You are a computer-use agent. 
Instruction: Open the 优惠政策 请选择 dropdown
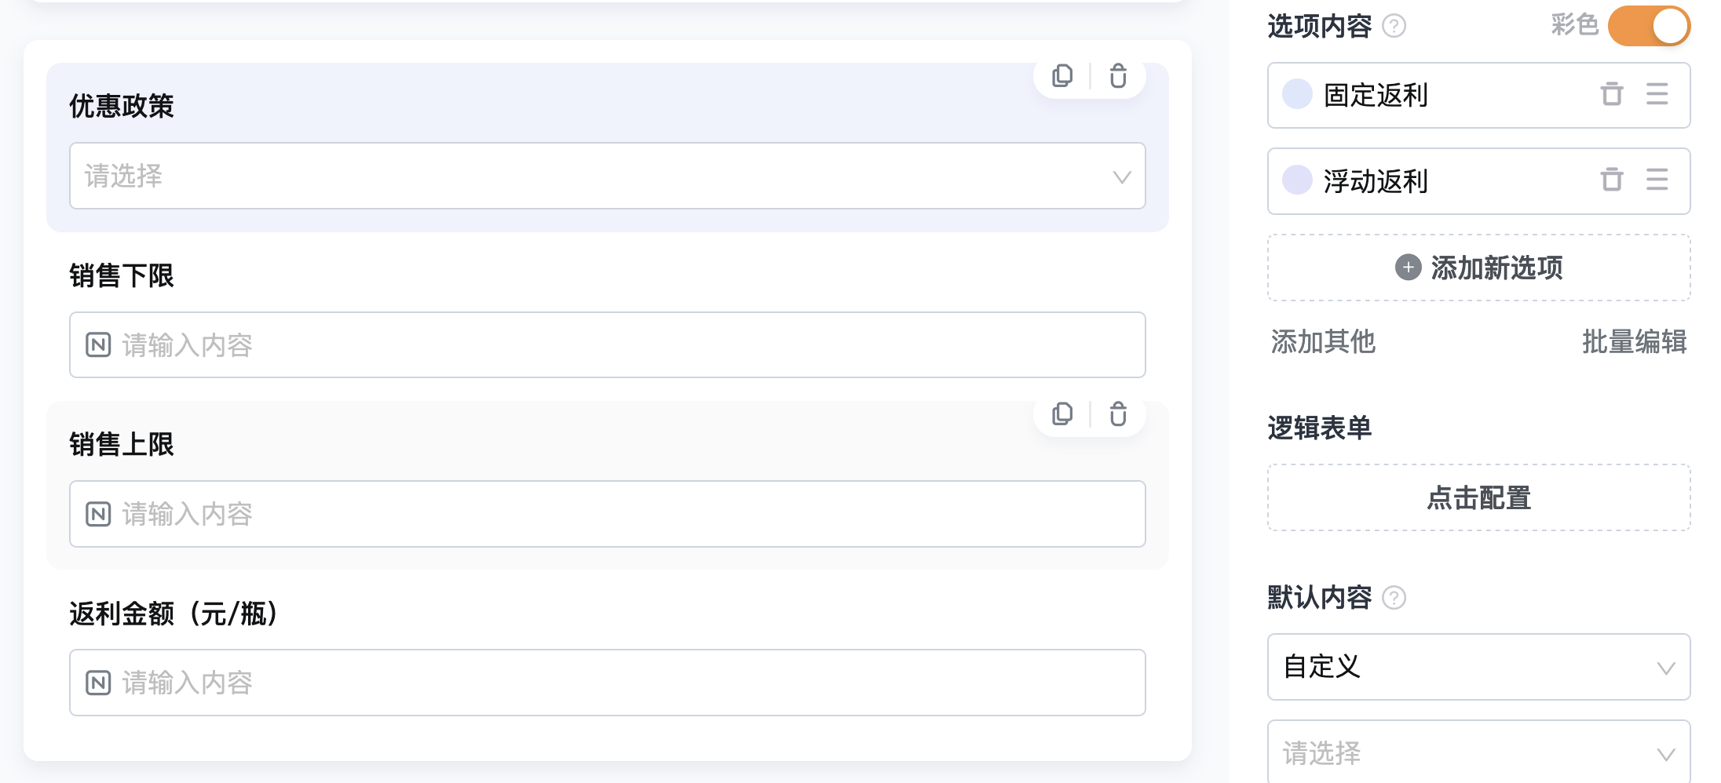click(x=608, y=176)
